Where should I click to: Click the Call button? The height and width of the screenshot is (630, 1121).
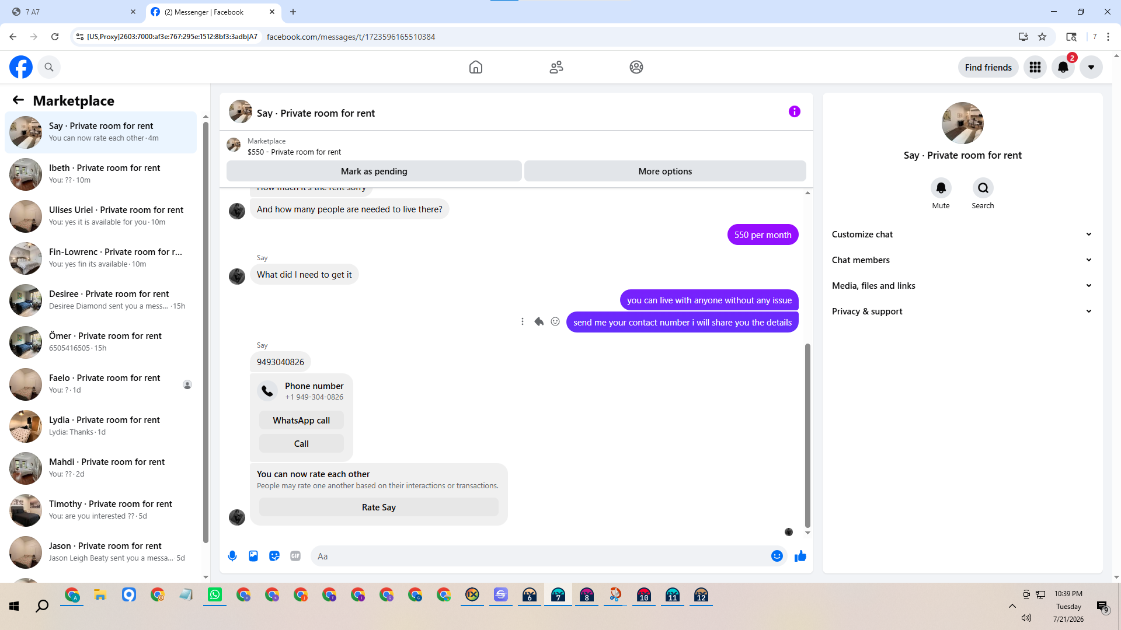pos(301,444)
